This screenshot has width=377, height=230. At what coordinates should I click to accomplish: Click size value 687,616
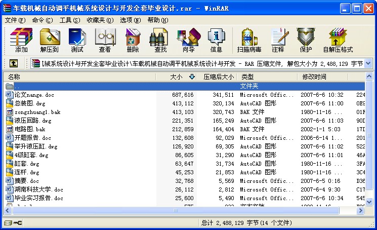pyautogui.click(x=183, y=95)
